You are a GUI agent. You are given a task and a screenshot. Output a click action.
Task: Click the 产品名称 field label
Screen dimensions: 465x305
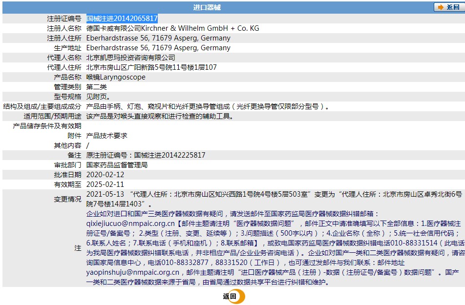pyautogui.click(x=67, y=77)
